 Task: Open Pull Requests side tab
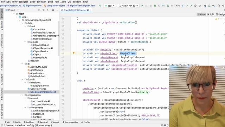click(2, 41)
